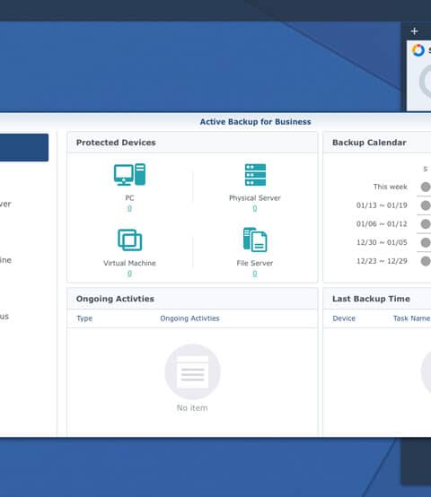Click the 01/06 ~ 01/12 status dot
The width and height of the screenshot is (431, 497).
point(426,224)
